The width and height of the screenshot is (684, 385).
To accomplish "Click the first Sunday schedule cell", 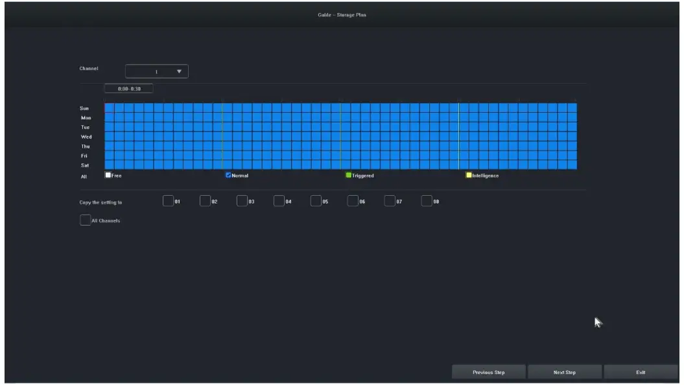I will coord(109,108).
